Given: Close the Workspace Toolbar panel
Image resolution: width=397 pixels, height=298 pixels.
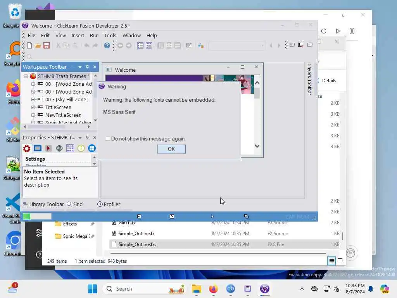Looking at the screenshot, I should pos(95,67).
